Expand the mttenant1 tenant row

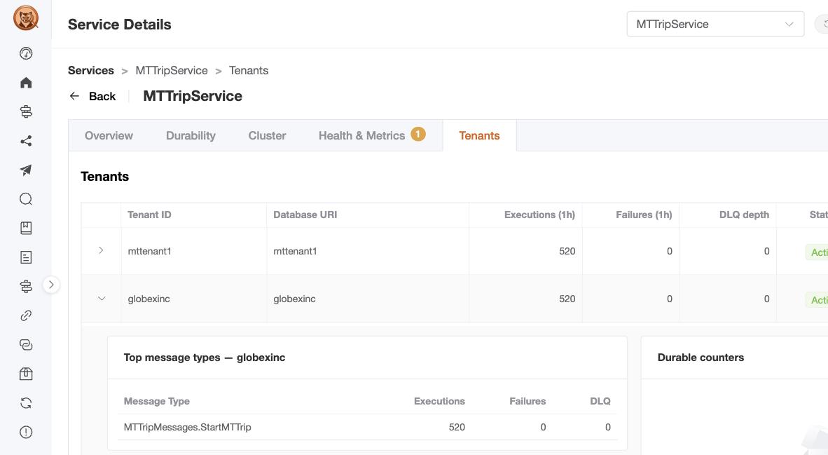pos(101,250)
